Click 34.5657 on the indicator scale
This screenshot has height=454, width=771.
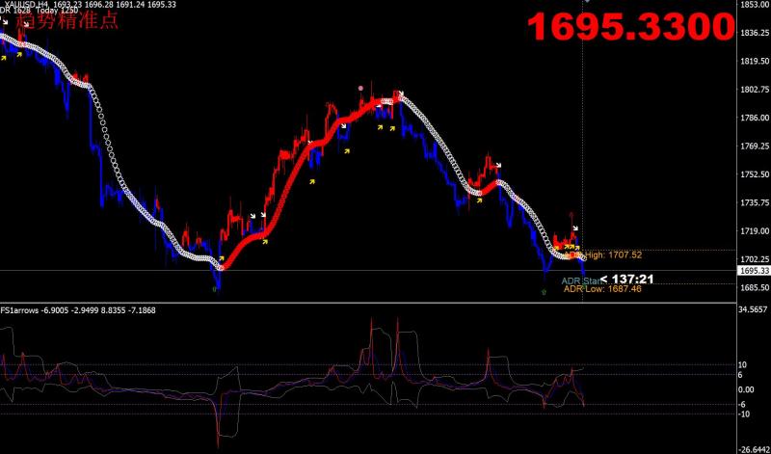[x=755, y=309]
